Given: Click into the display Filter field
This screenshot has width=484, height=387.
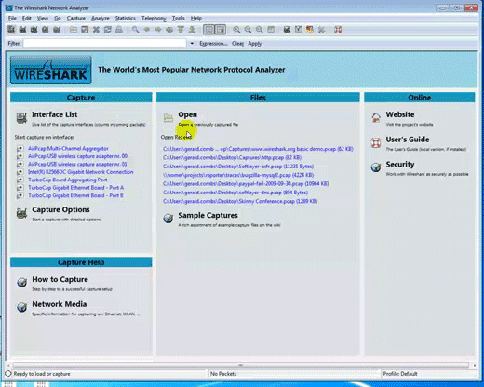Looking at the screenshot, I should [x=105, y=44].
